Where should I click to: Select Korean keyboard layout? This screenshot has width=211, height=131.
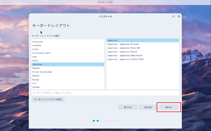[36, 75]
